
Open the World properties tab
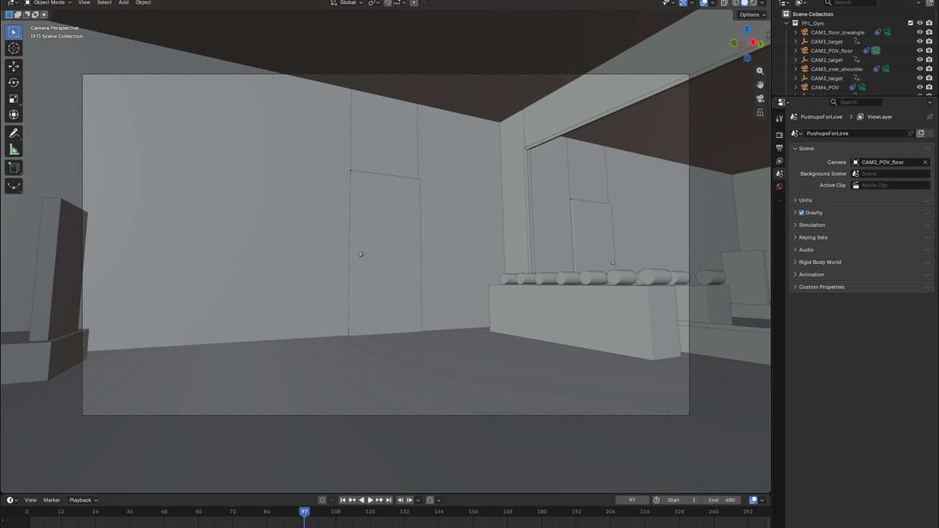[779, 186]
